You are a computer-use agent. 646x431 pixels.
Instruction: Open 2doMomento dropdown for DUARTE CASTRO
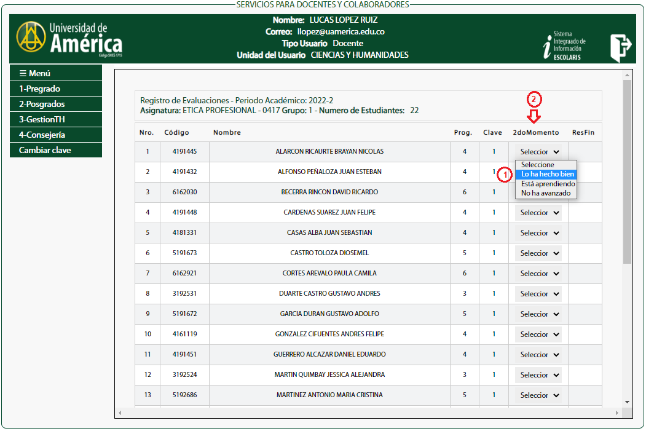pos(538,294)
